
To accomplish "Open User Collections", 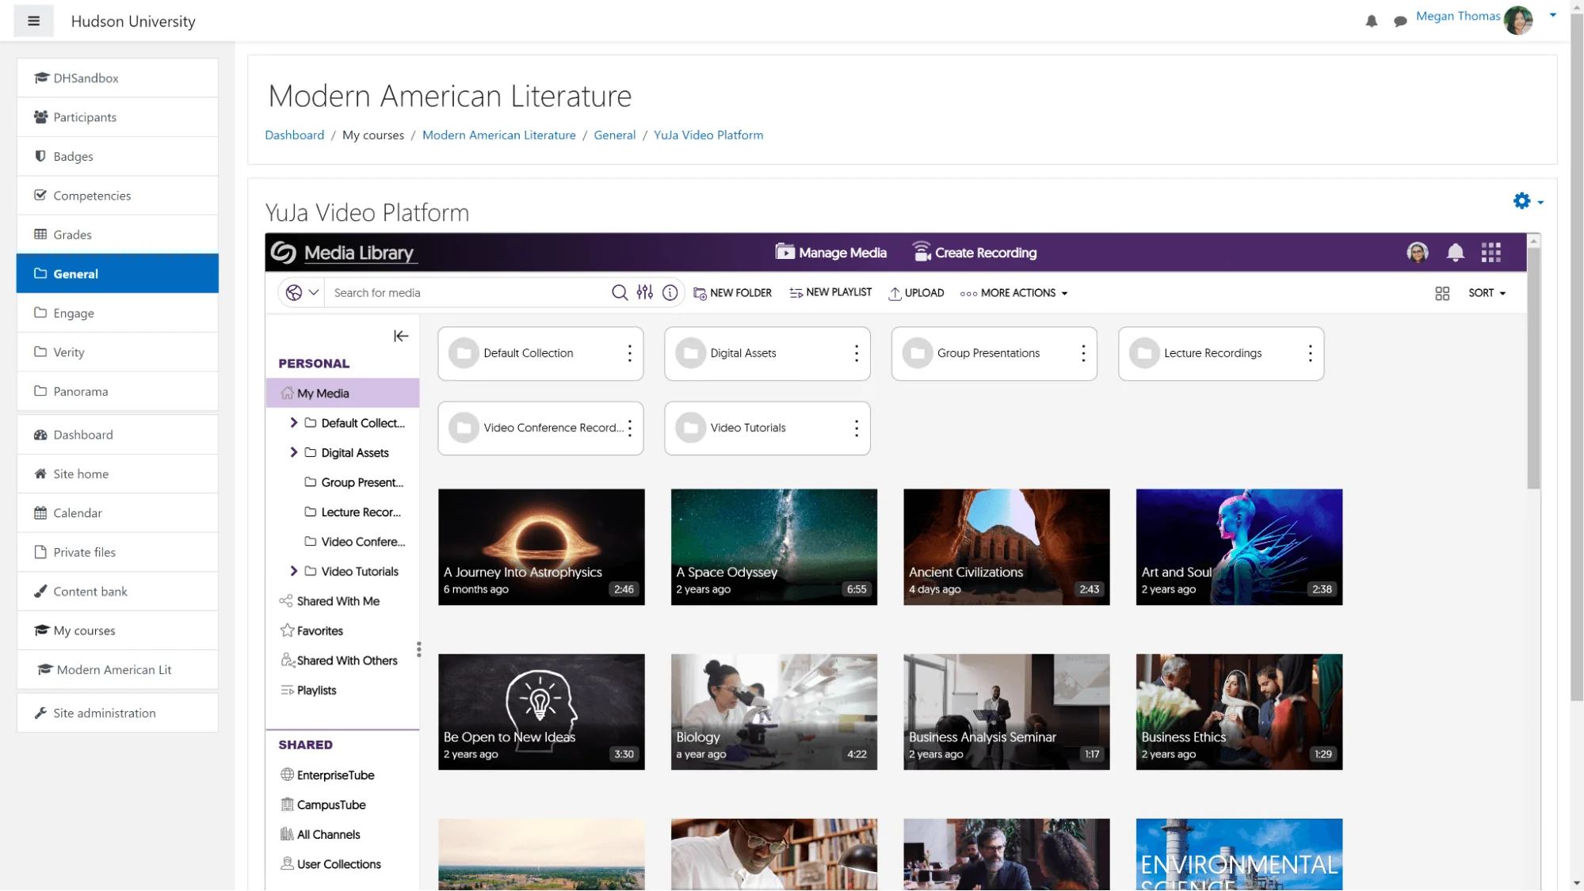I will point(330,864).
